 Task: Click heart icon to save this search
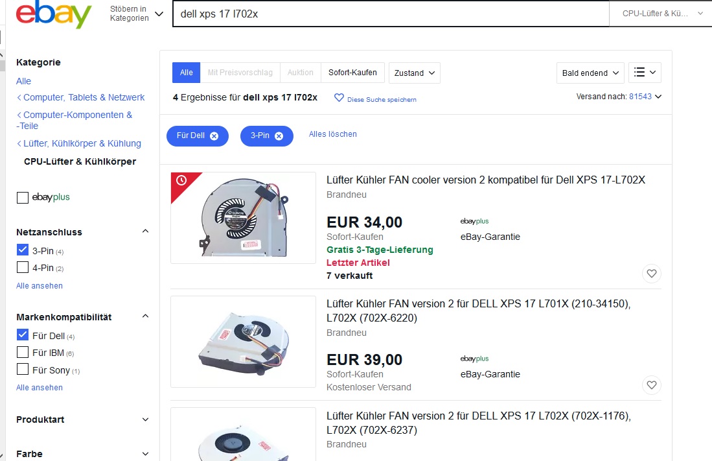click(339, 98)
